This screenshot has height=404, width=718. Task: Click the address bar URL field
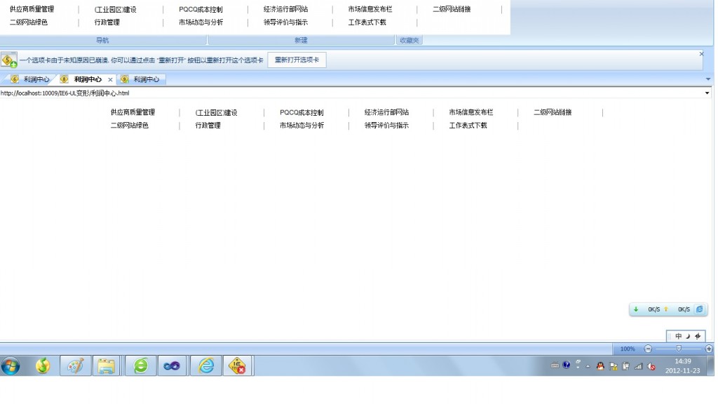351,93
